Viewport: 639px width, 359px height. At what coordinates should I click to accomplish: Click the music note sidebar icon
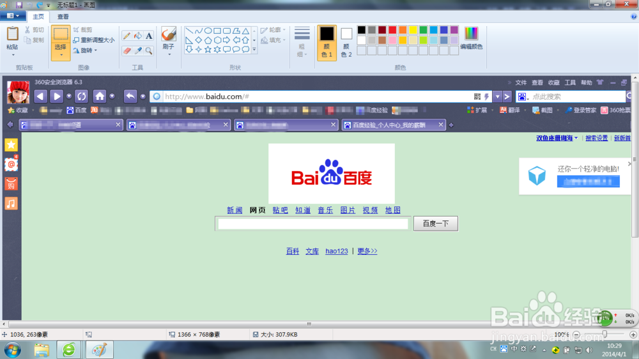coord(12,203)
